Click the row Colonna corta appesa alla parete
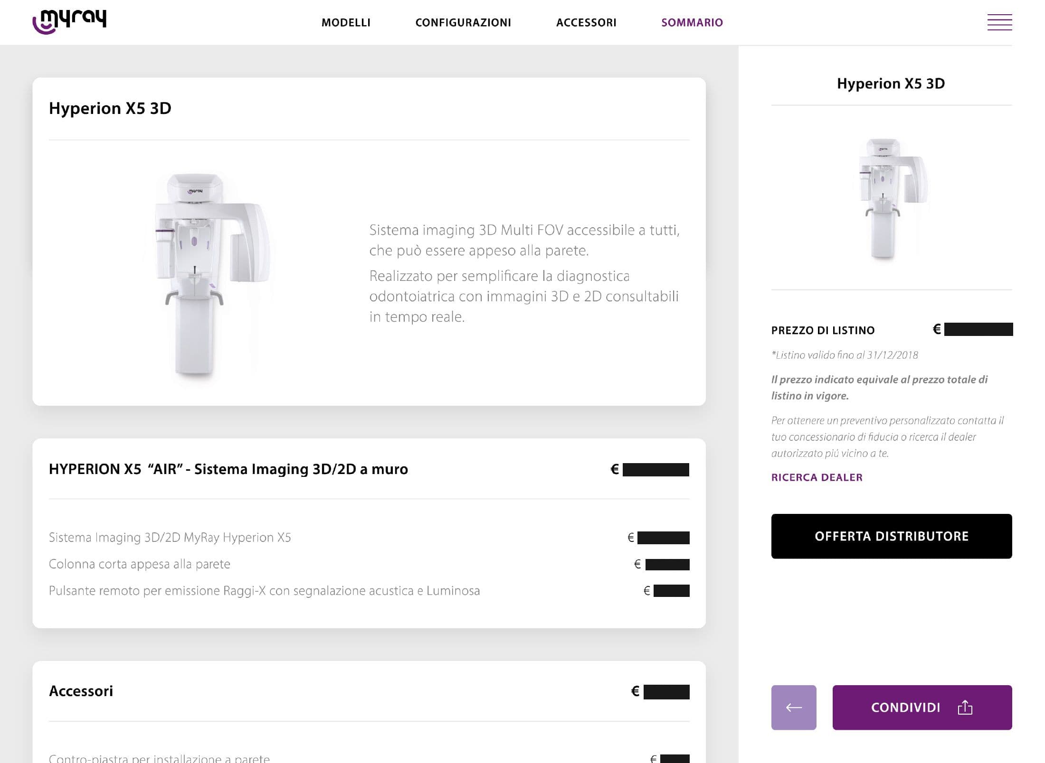 tap(369, 564)
